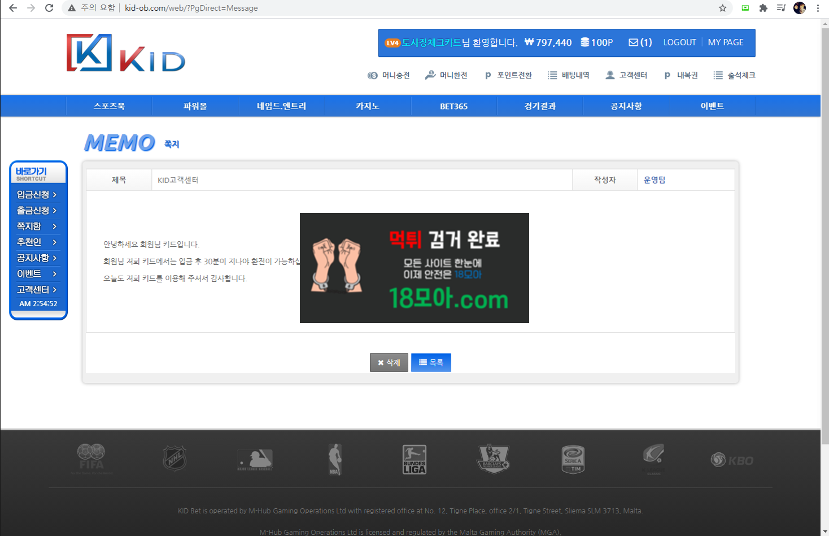Click the 출석체크 list icon
Image resolution: width=829 pixels, height=536 pixels.
coord(718,75)
